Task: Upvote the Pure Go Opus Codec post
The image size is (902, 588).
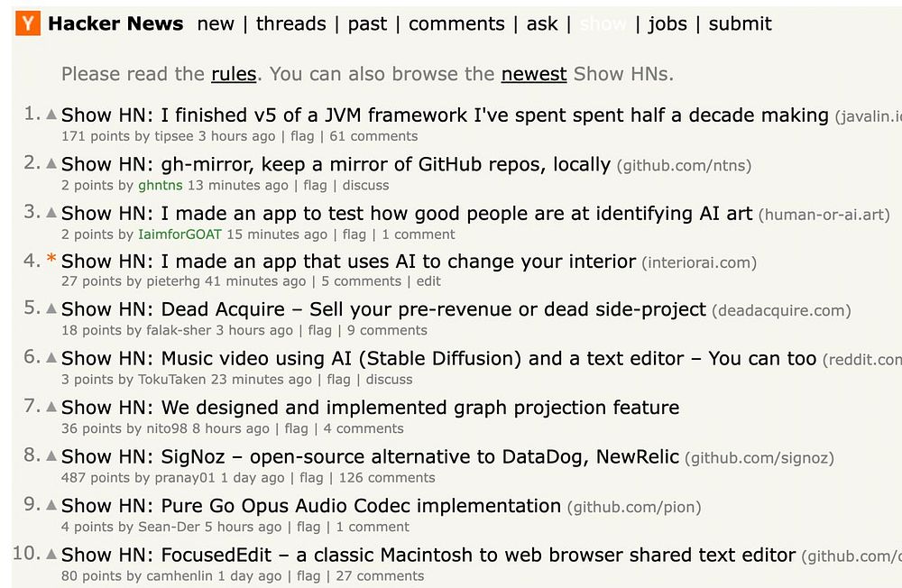Action: pyautogui.click(x=51, y=506)
